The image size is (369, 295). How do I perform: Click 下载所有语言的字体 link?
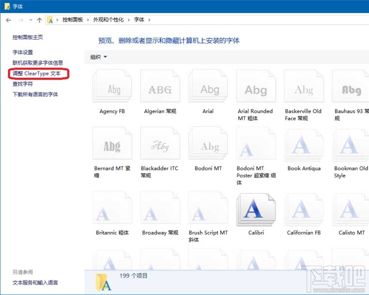click(35, 94)
